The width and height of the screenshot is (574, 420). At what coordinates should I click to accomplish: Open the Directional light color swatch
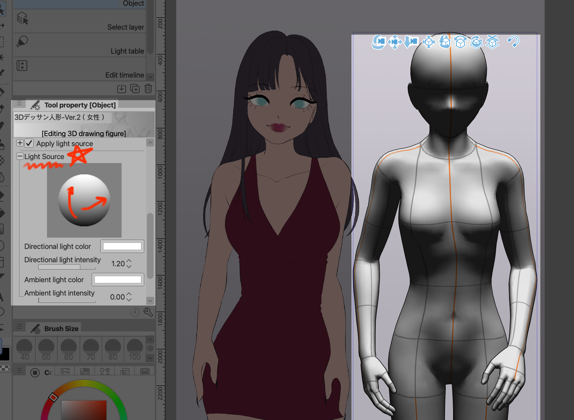[122, 246]
